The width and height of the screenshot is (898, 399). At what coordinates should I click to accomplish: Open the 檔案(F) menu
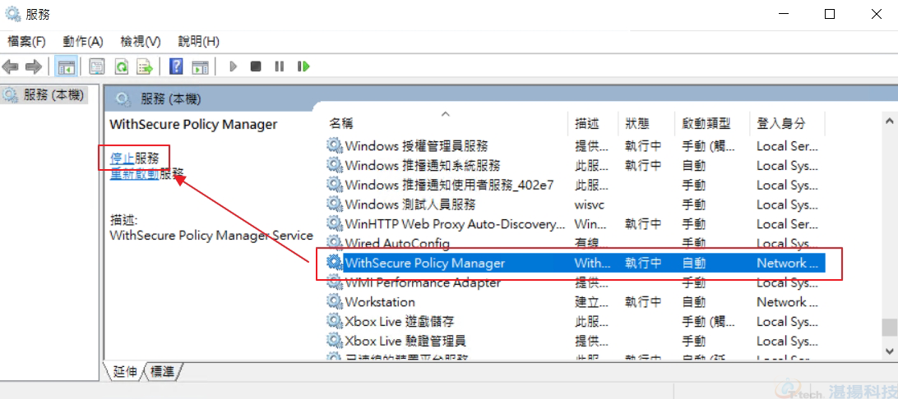[x=26, y=42]
